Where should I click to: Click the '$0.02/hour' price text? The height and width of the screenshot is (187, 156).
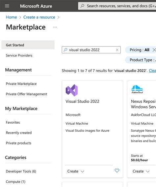pyautogui.click(x=139, y=160)
